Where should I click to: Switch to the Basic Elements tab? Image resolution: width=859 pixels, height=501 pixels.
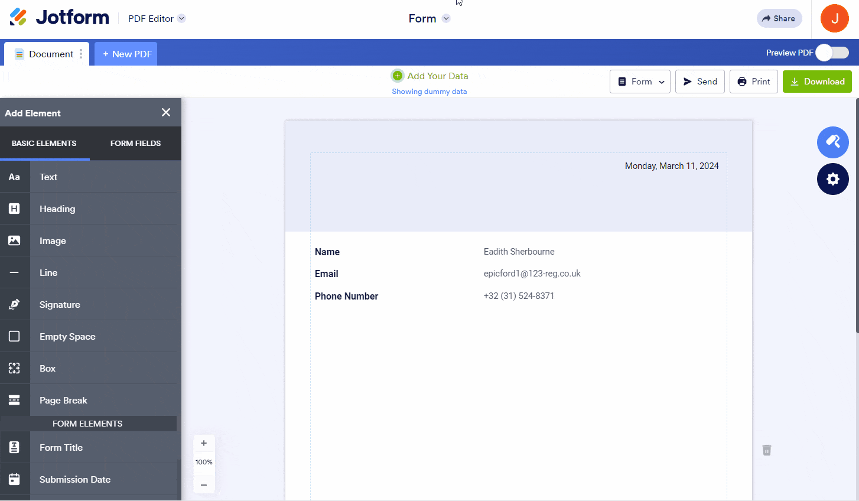tap(44, 143)
